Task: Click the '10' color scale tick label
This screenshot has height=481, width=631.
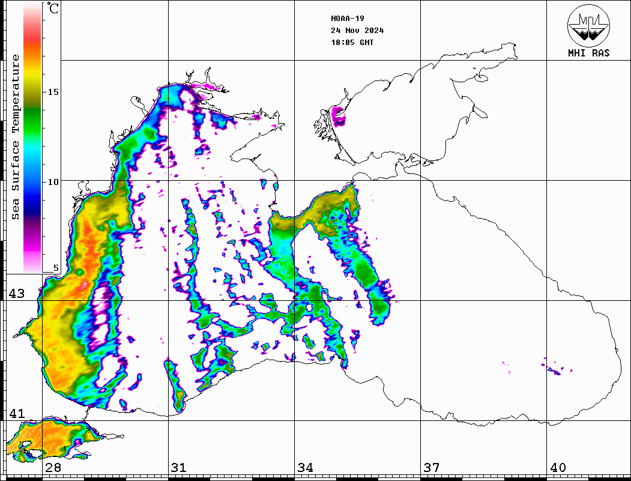Action: click(53, 182)
